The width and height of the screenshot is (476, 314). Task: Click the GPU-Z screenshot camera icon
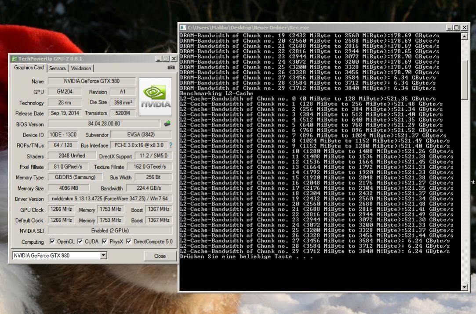[x=171, y=68]
